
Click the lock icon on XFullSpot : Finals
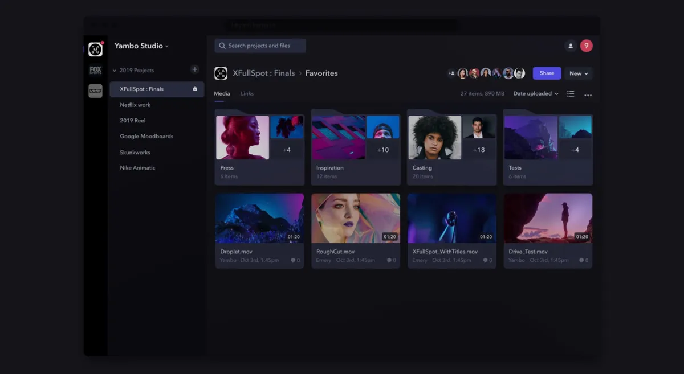coord(195,89)
